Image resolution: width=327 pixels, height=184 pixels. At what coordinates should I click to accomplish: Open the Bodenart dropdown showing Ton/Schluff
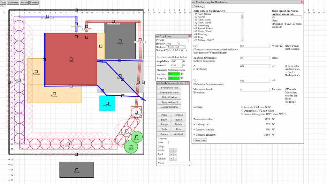coord(176,47)
